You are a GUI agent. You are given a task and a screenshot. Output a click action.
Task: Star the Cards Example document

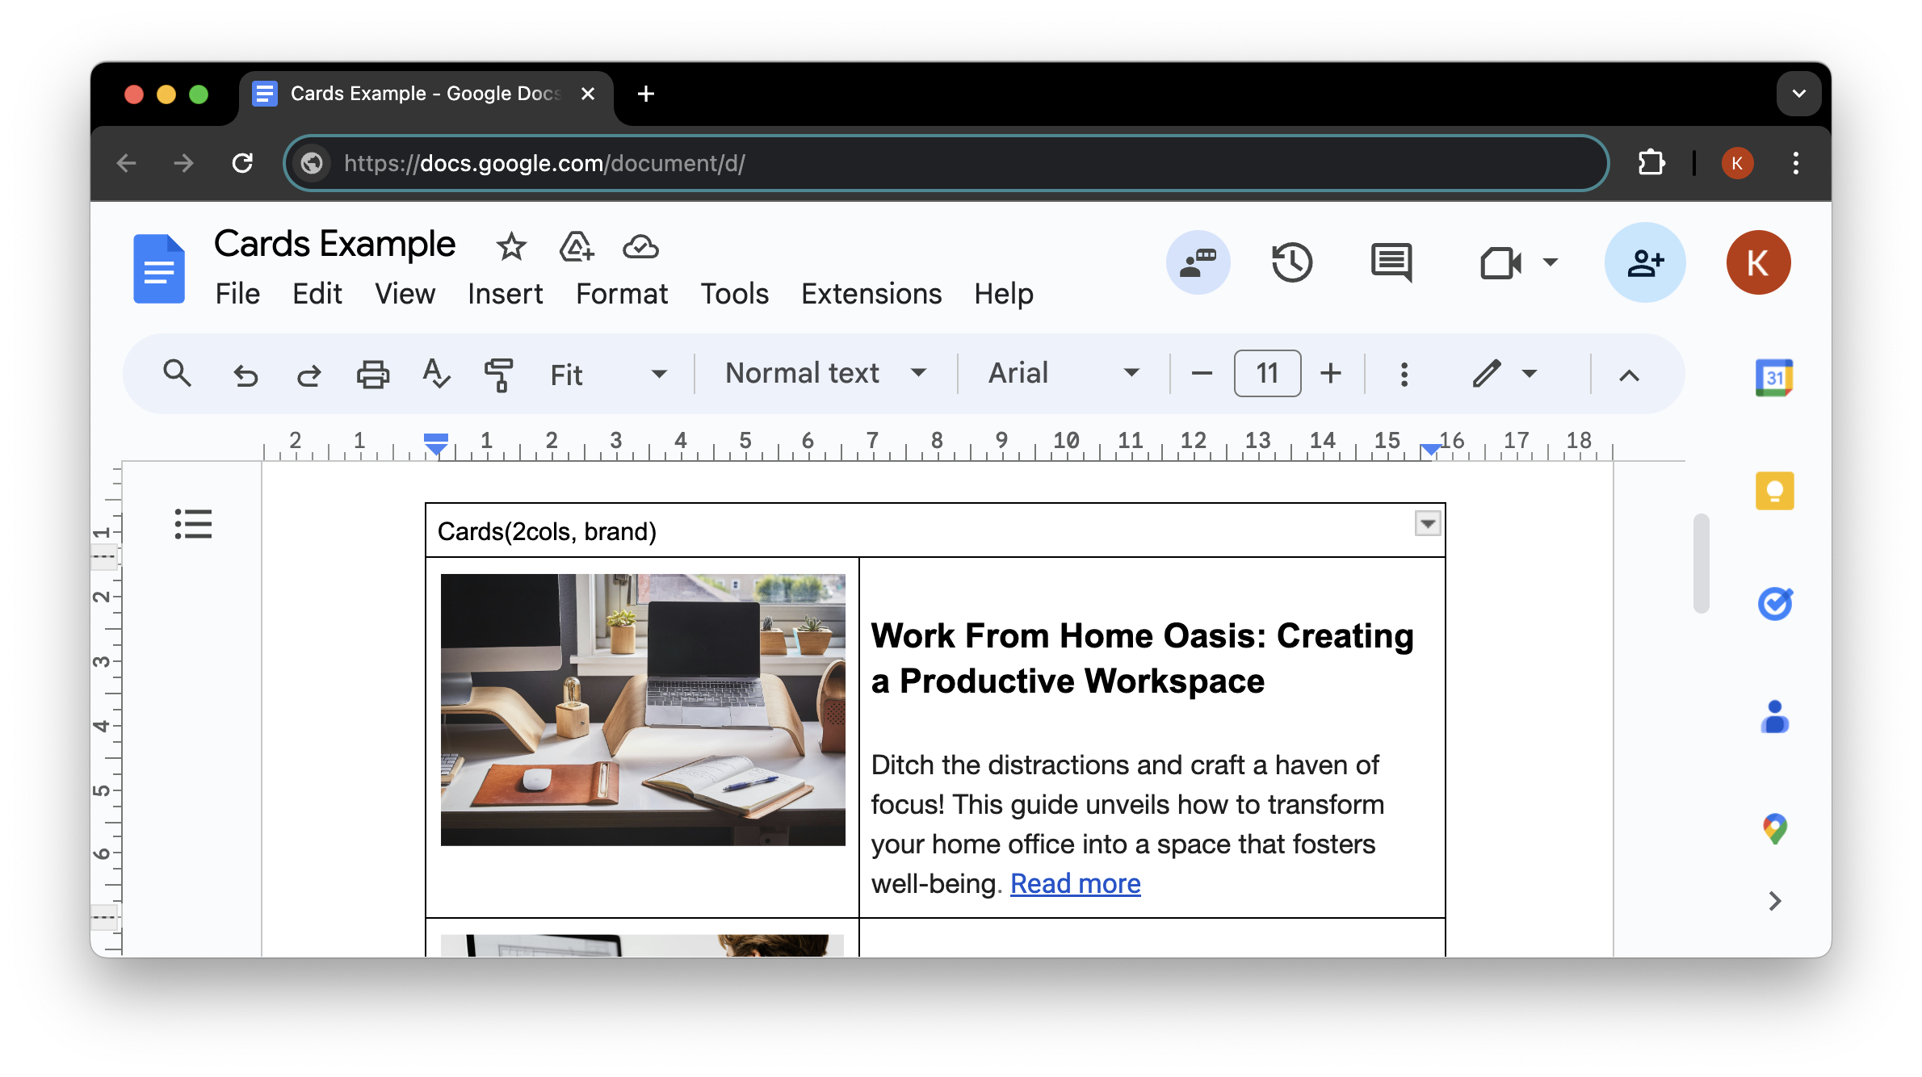coord(511,246)
